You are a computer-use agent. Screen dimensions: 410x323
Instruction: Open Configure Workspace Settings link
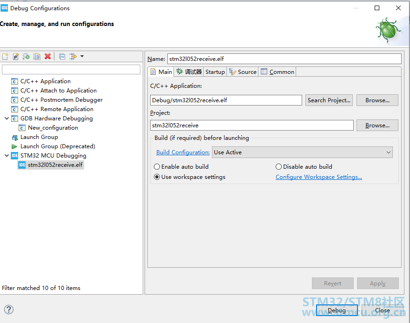(319, 177)
